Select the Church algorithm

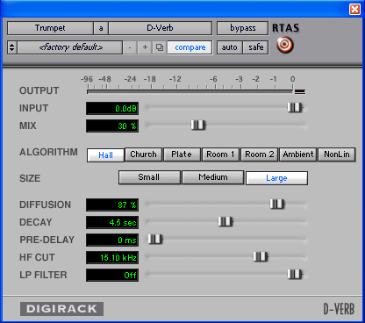point(143,154)
